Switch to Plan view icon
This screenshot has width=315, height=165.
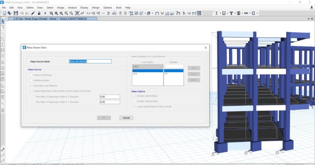[x=93, y=13]
